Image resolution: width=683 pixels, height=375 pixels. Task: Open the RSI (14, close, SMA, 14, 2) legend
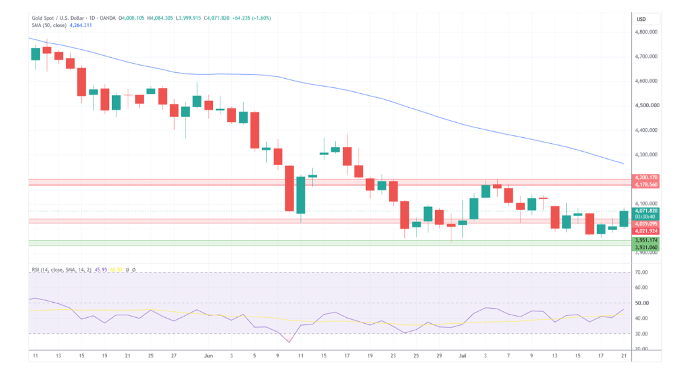[x=61, y=270]
